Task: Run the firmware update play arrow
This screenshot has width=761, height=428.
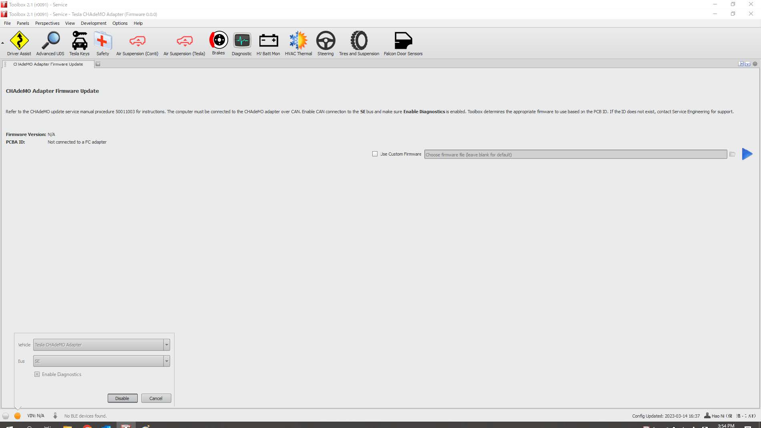Action: tap(747, 154)
